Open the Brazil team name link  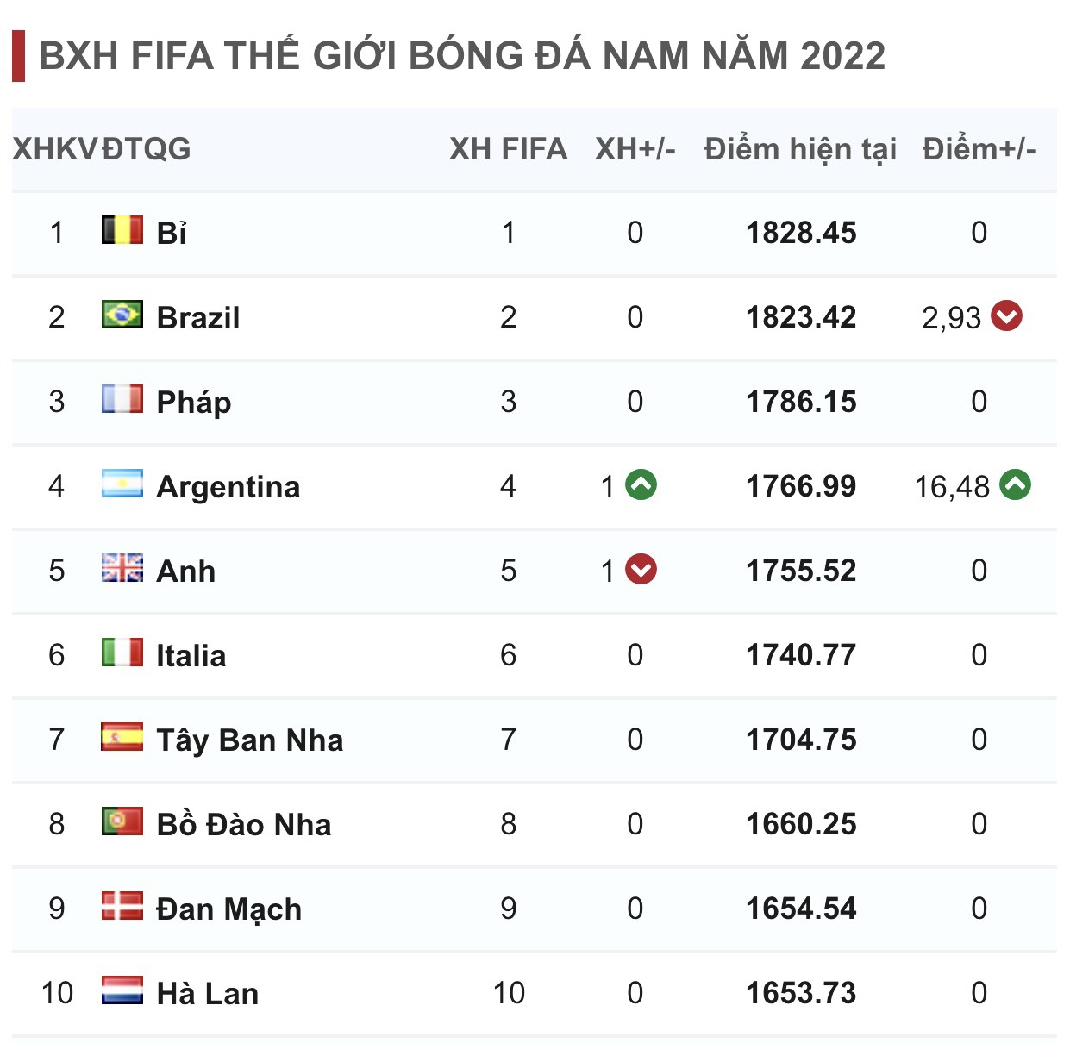click(x=198, y=317)
